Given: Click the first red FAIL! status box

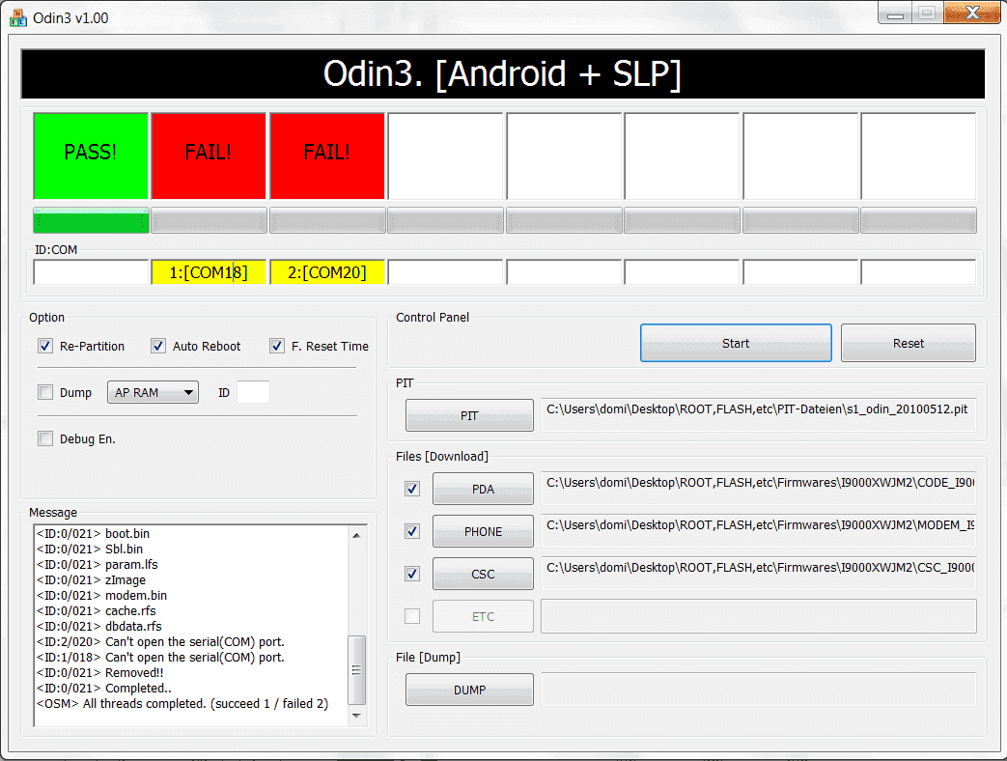Looking at the screenshot, I should point(209,156).
